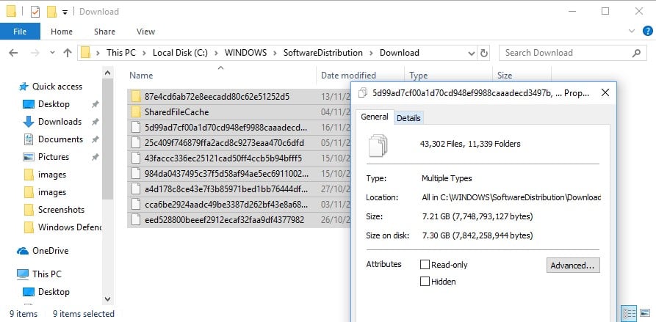This screenshot has width=656, height=322.
Task: Sort files by Type column header
Action: (419, 76)
